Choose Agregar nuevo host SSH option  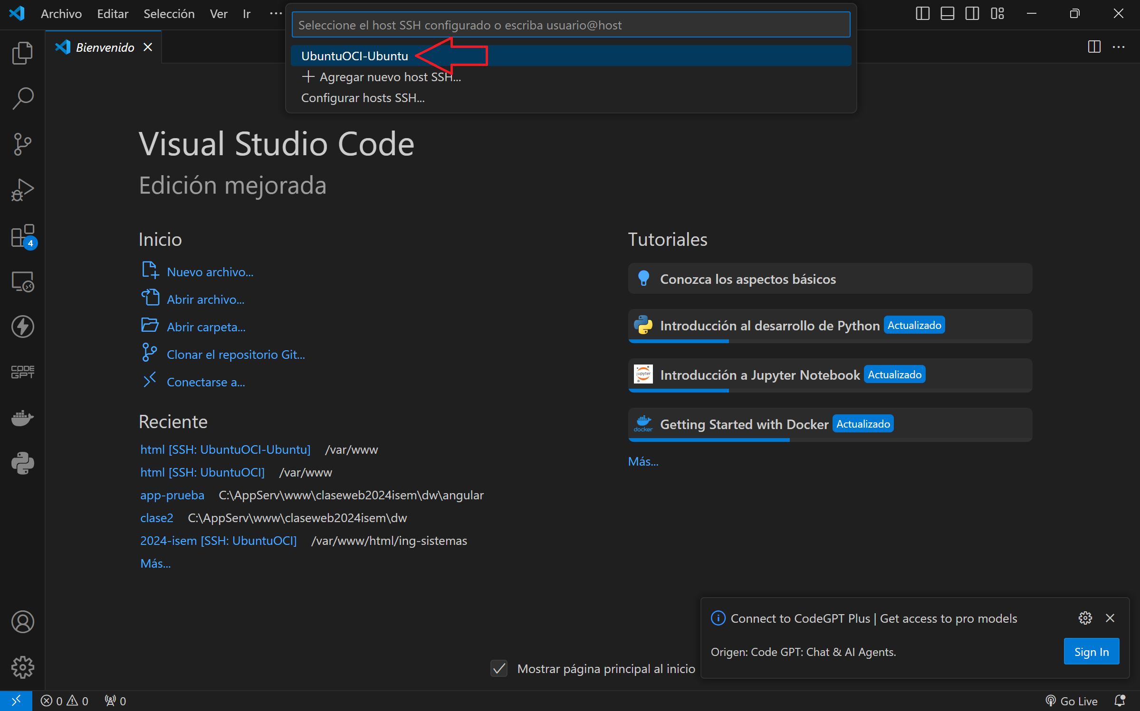(x=571, y=77)
